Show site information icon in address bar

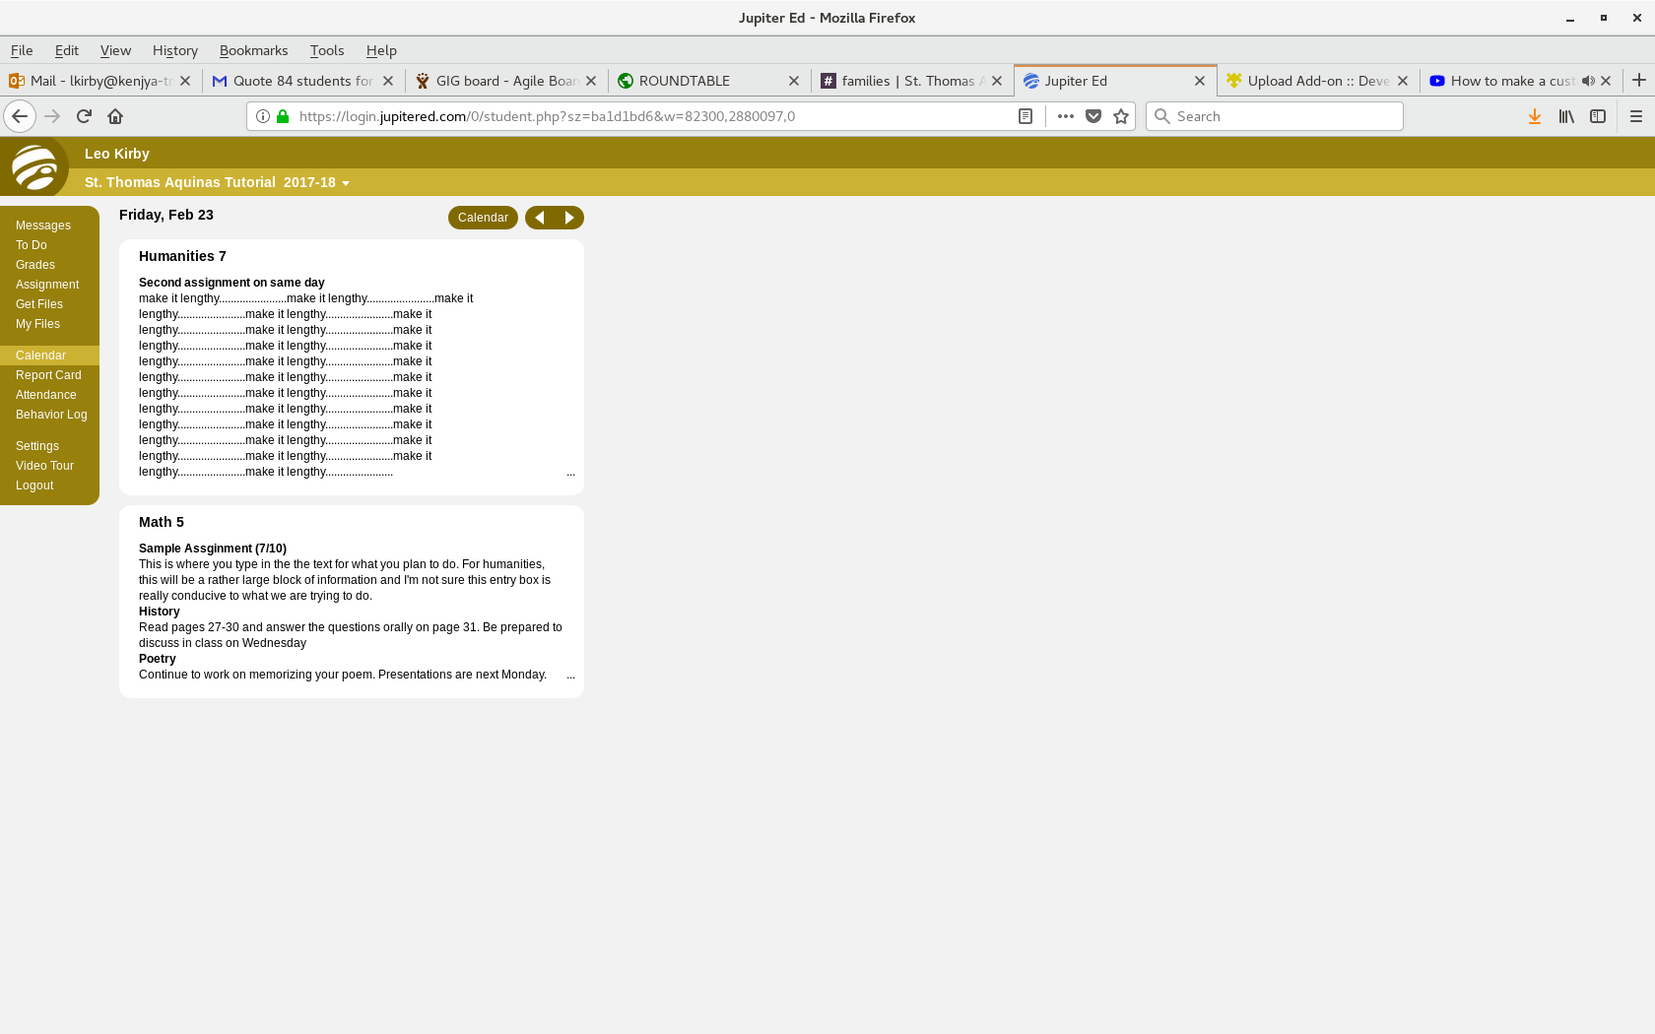pyautogui.click(x=263, y=116)
